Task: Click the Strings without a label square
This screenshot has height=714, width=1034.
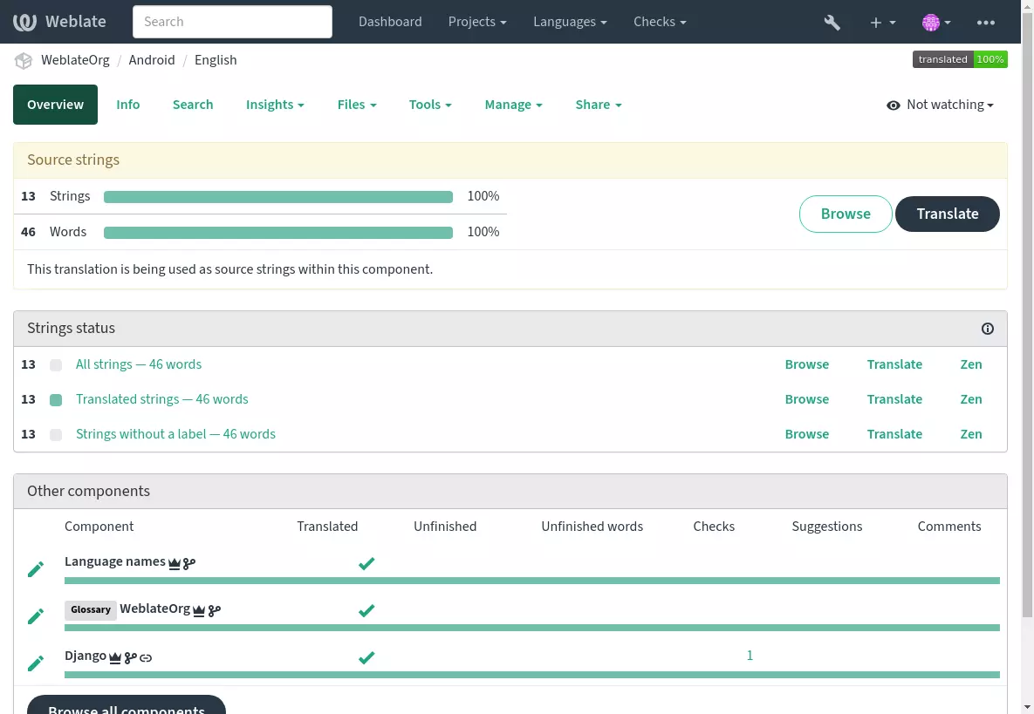Action: point(56,435)
